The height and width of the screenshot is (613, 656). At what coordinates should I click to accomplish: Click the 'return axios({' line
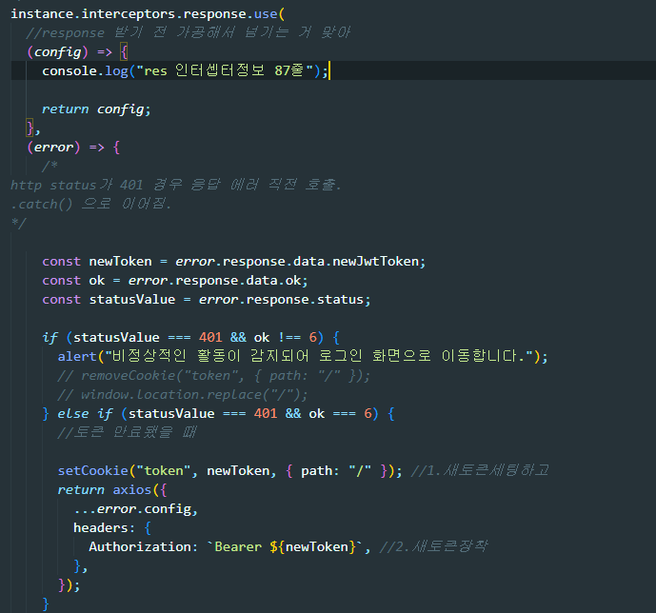coord(112,489)
